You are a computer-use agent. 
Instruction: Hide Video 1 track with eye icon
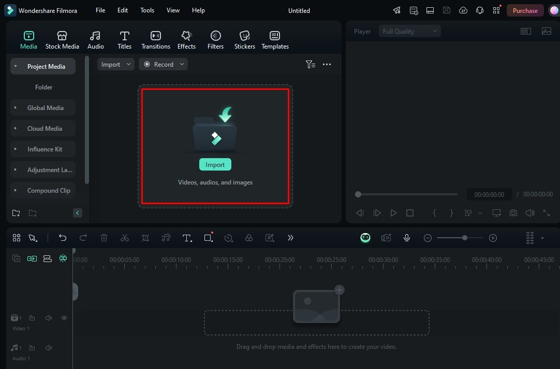coord(64,318)
